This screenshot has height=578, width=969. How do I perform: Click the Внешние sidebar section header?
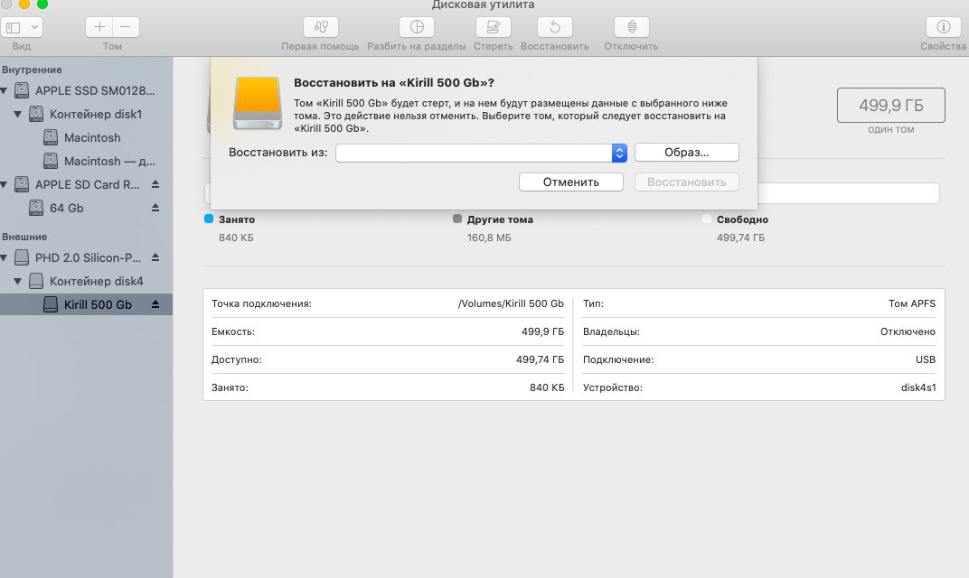(x=24, y=237)
